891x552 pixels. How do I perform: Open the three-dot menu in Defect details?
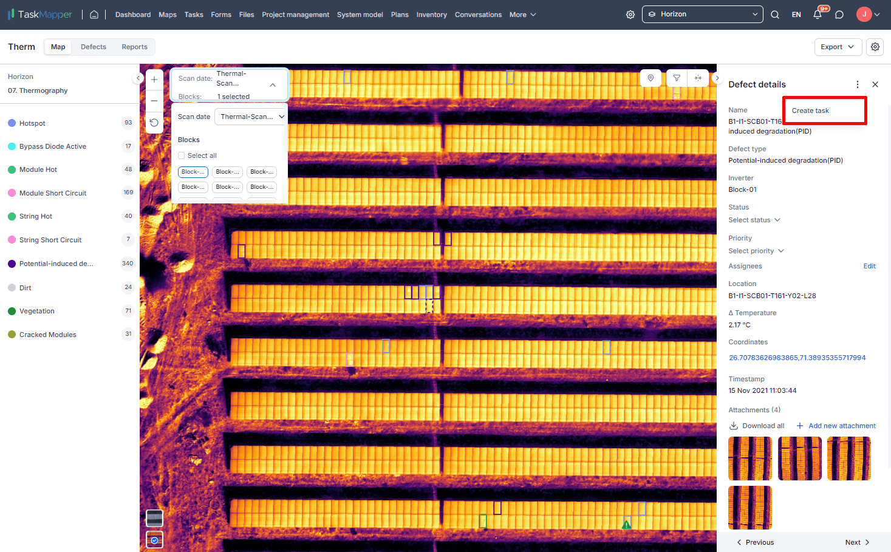[x=858, y=84]
